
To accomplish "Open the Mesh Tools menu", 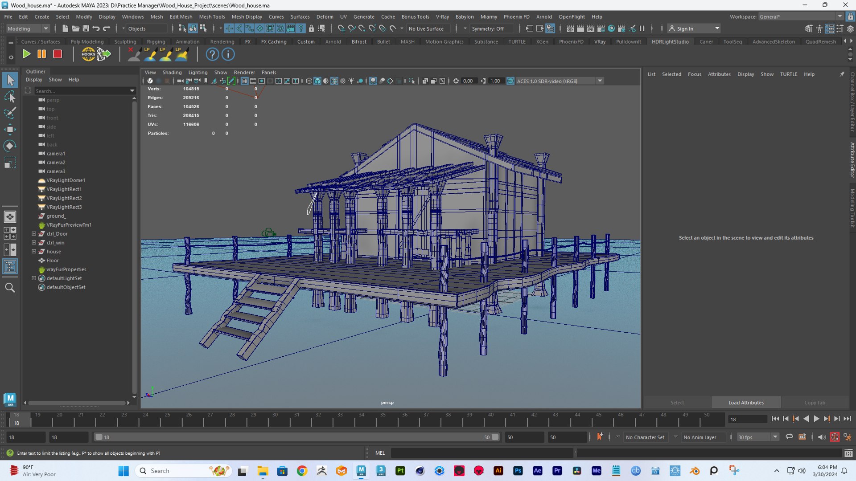I will click(x=212, y=16).
